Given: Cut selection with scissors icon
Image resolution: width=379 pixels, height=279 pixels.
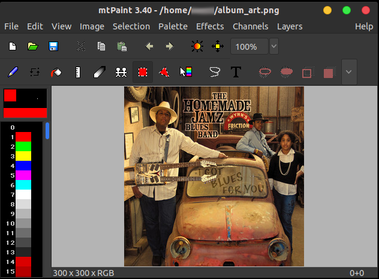Looking at the screenshot, I should pos(81,46).
